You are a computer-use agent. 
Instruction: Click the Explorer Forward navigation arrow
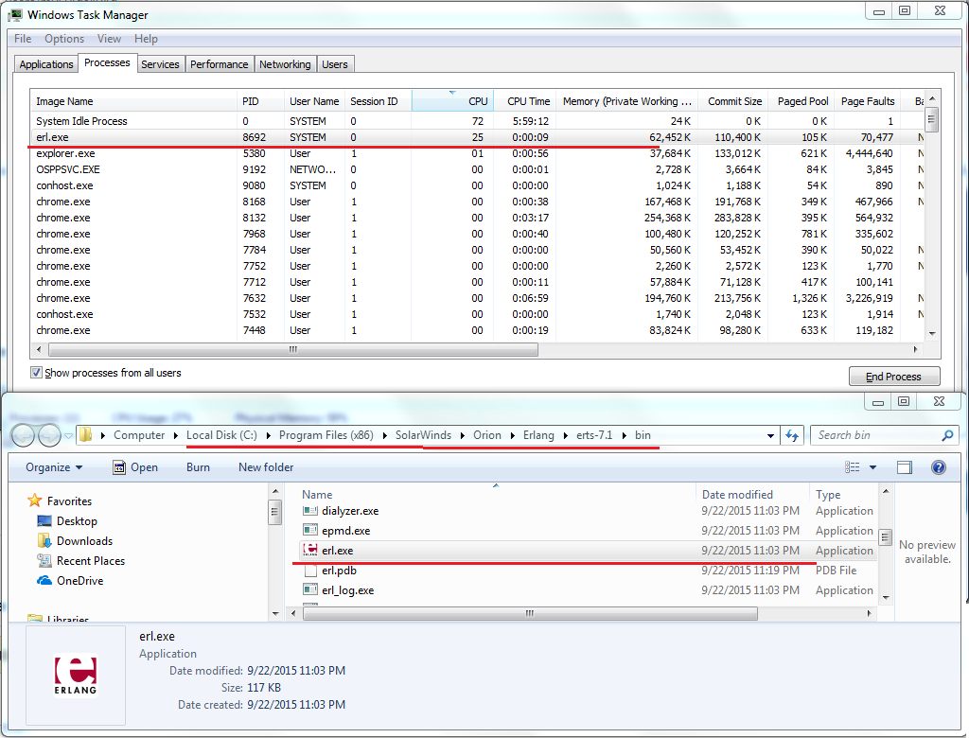pos(49,435)
